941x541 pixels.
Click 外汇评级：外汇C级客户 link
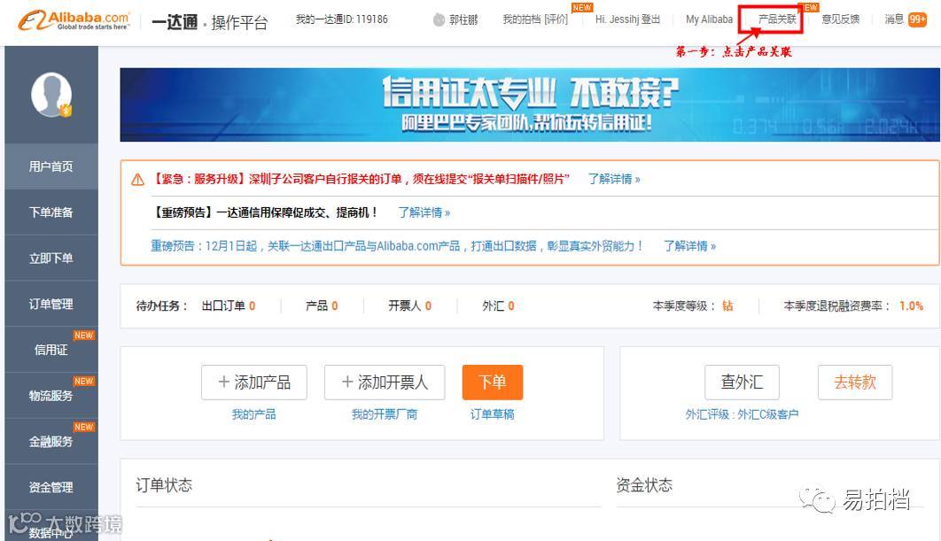coord(742,413)
